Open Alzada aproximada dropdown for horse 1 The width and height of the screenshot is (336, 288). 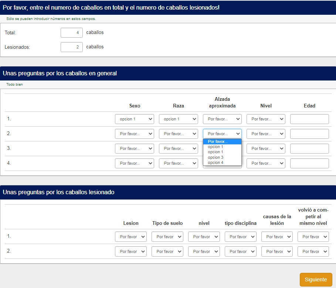[222, 119]
